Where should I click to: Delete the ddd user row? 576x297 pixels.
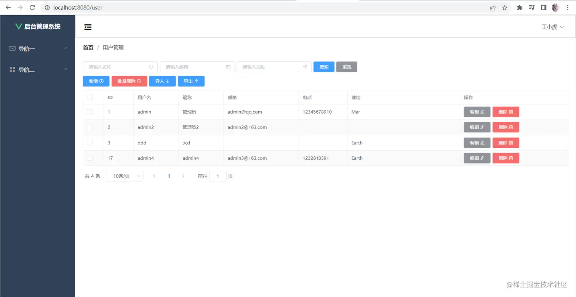tap(506, 143)
